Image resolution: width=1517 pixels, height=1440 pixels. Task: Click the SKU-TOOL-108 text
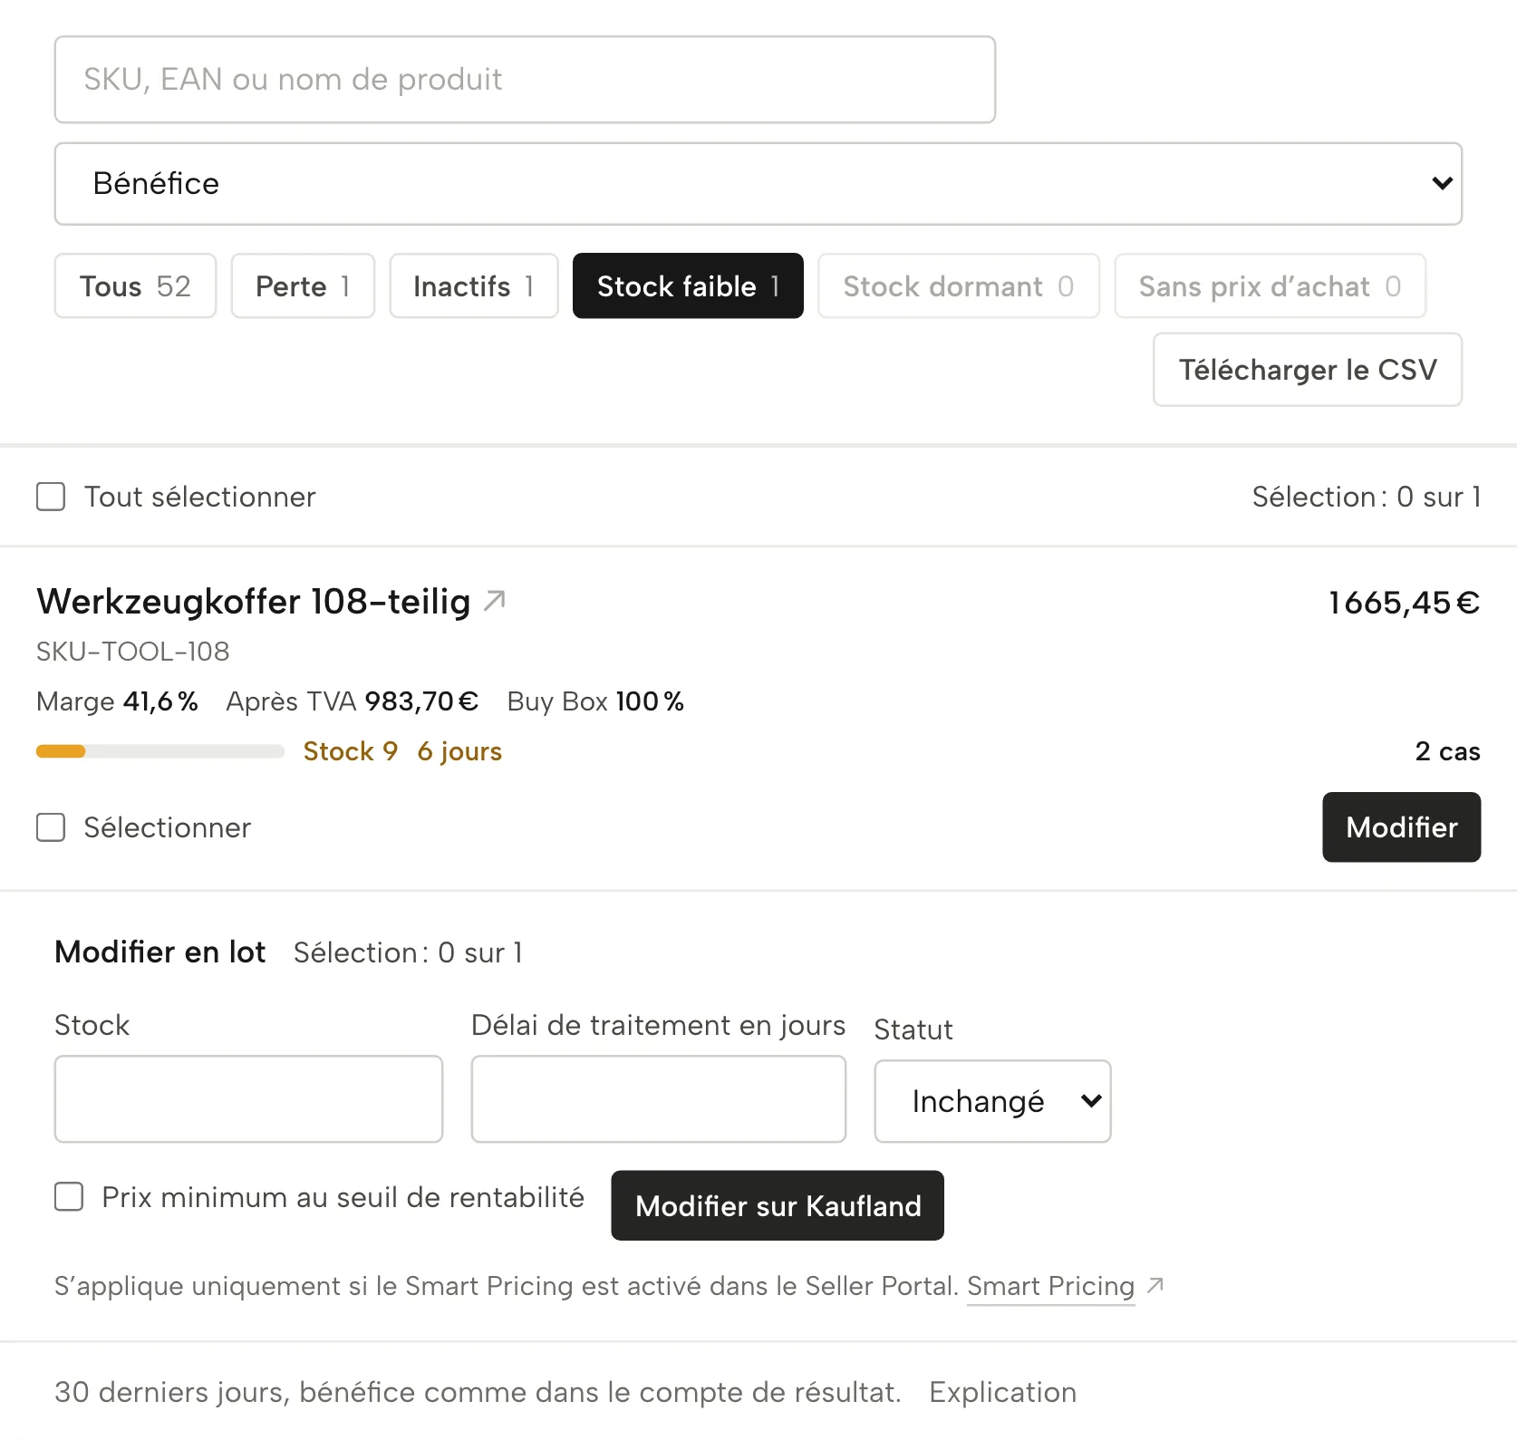[x=133, y=652]
